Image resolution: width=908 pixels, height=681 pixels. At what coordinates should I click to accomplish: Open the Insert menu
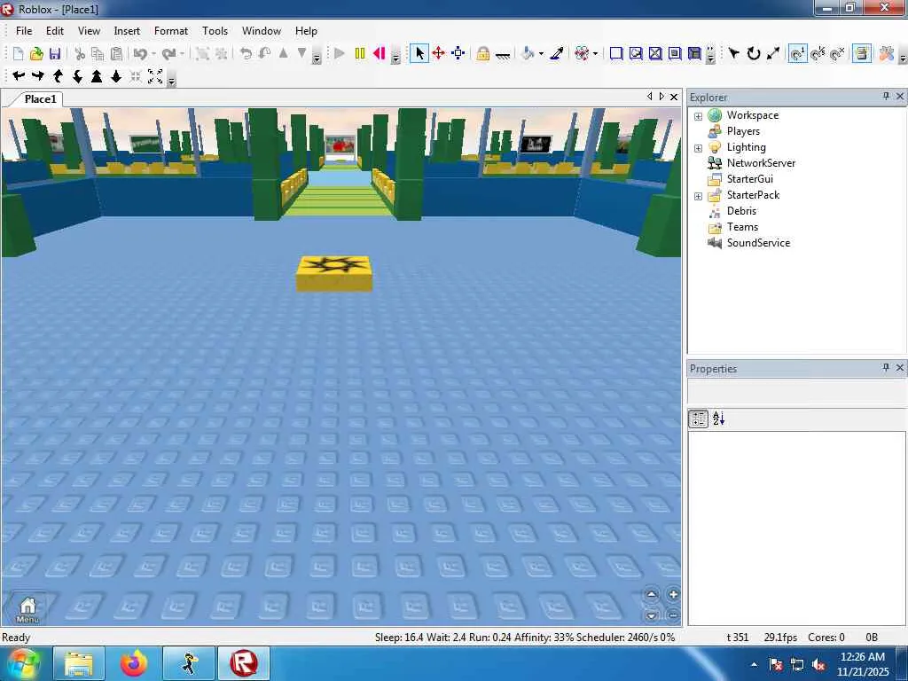127,30
